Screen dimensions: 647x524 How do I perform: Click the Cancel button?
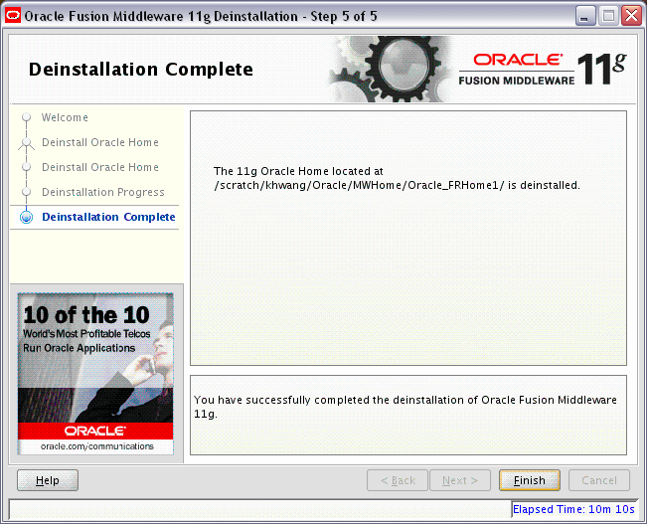[599, 480]
